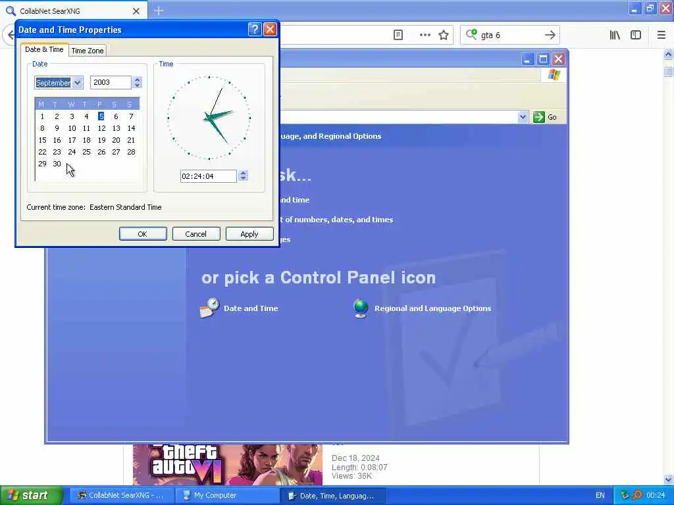The image size is (674, 505).
Task: Select the Date & Time tab
Action: (x=44, y=49)
